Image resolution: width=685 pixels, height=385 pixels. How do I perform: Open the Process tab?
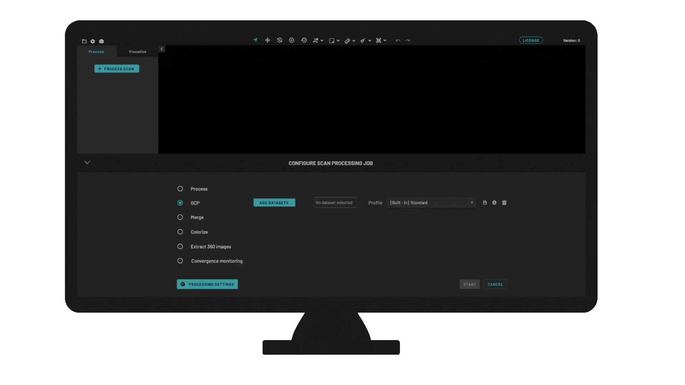(96, 52)
